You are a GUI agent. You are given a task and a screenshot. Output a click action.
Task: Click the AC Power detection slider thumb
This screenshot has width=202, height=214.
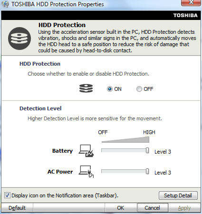(x=147, y=171)
